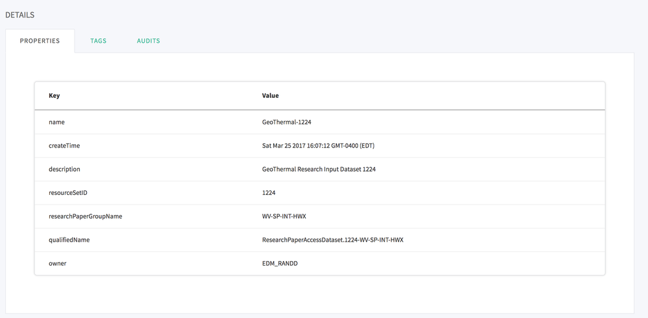This screenshot has height=318, width=648.
Task: Open the Audits tab
Action: click(149, 41)
